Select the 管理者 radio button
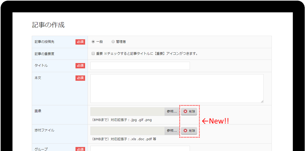This screenshot has width=305, height=151. click(x=113, y=42)
